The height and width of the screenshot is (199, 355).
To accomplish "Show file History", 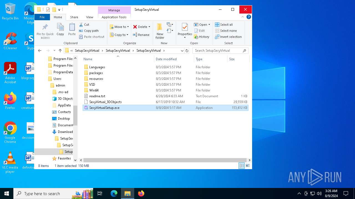I will 202,37.
